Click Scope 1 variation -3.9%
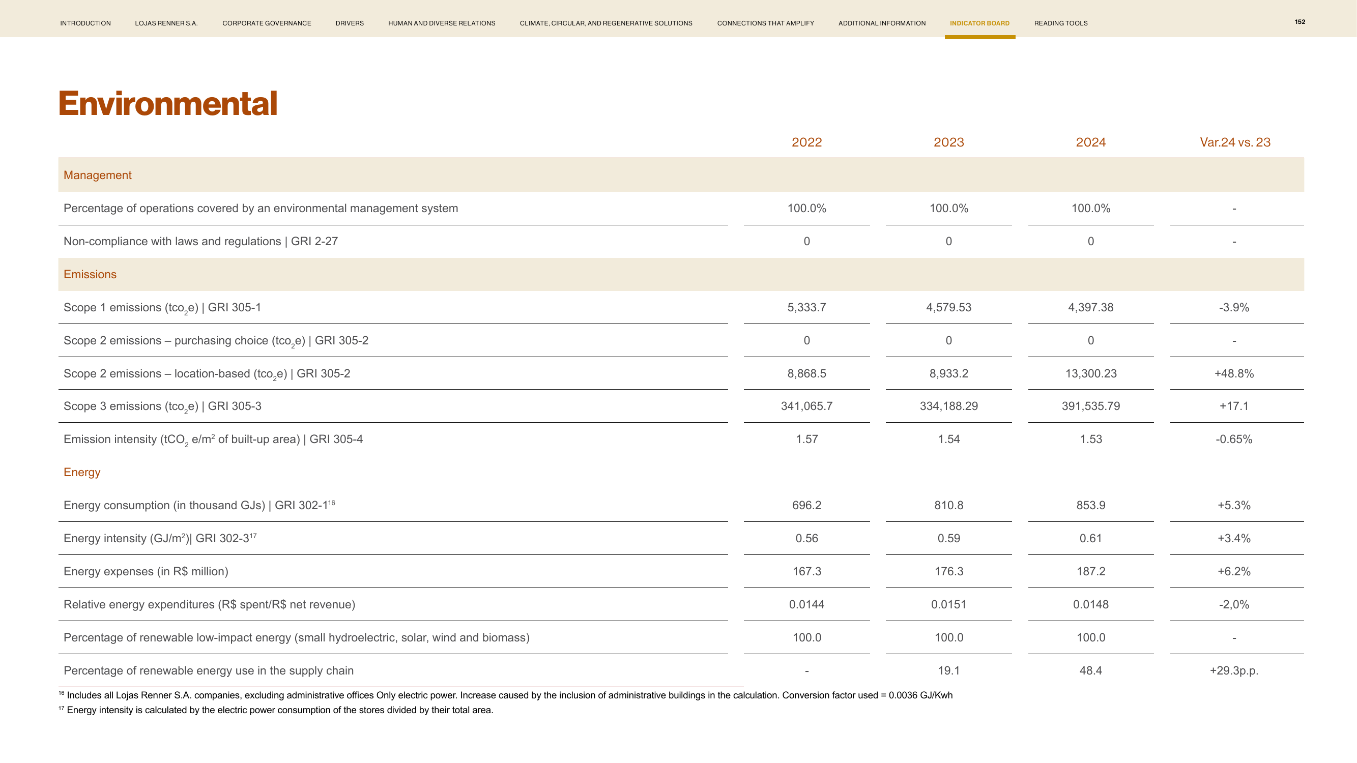The height and width of the screenshot is (763, 1357). tap(1234, 308)
